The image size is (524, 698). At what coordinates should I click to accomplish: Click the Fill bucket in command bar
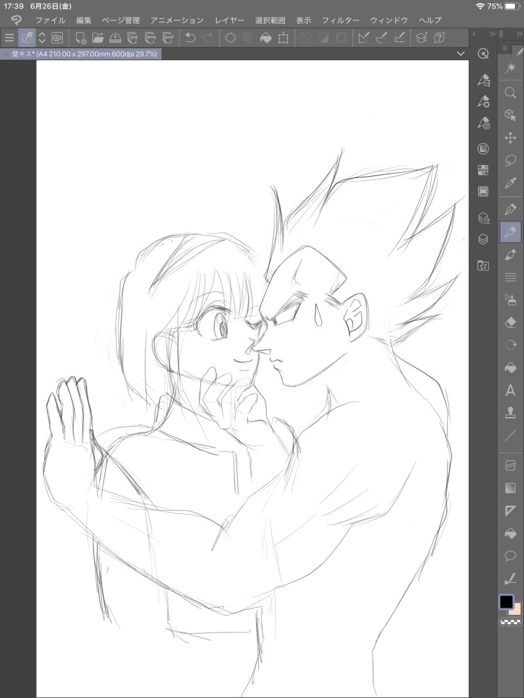pyautogui.click(x=266, y=38)
